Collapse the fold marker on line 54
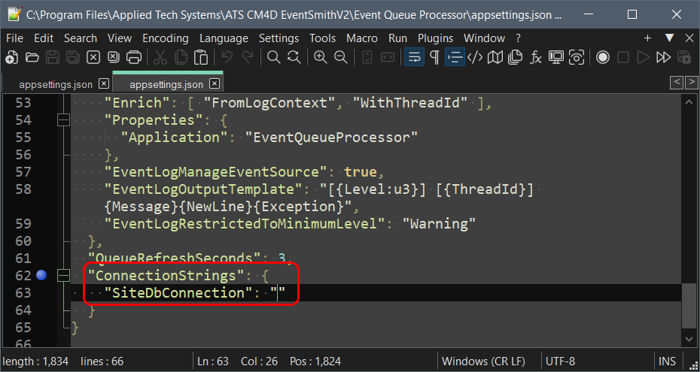This screenshot has height=372, width=700. coord(63,120)
